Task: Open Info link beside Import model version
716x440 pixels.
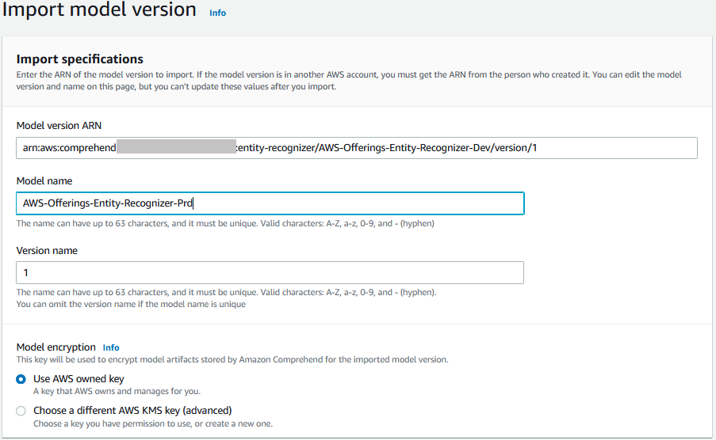Action: (x=217, y=13)
